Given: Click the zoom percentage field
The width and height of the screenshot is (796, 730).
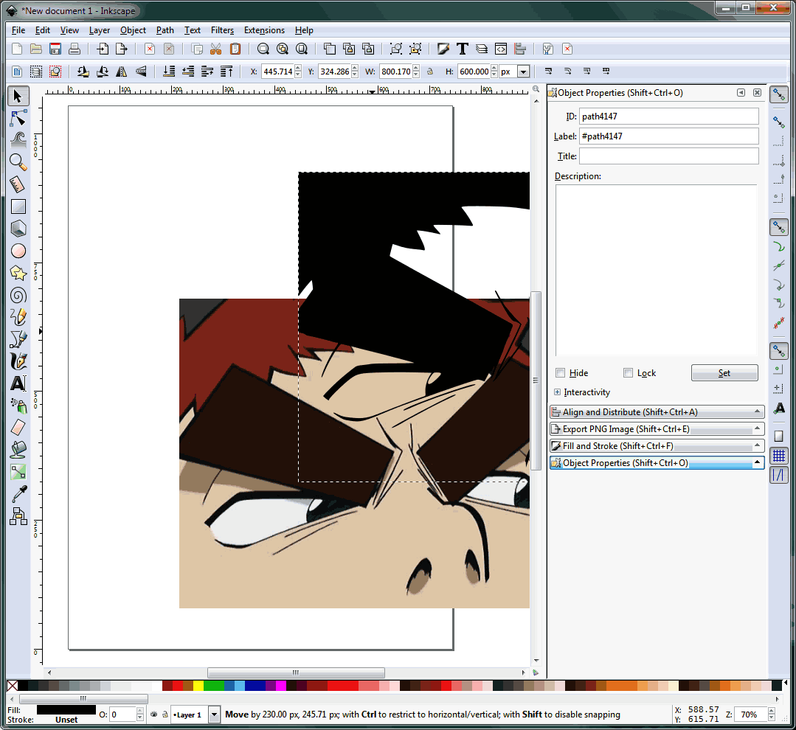Looking at the screenshot, I should pos(751,715).
